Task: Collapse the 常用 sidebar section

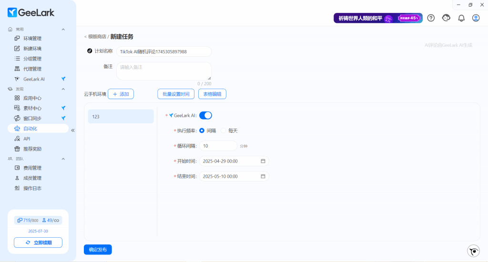Action: click(63, 30)
